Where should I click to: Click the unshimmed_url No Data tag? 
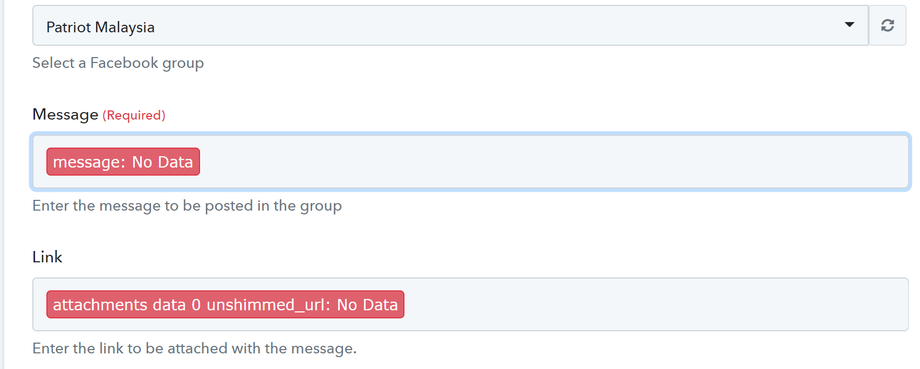[x=225, y=304]
